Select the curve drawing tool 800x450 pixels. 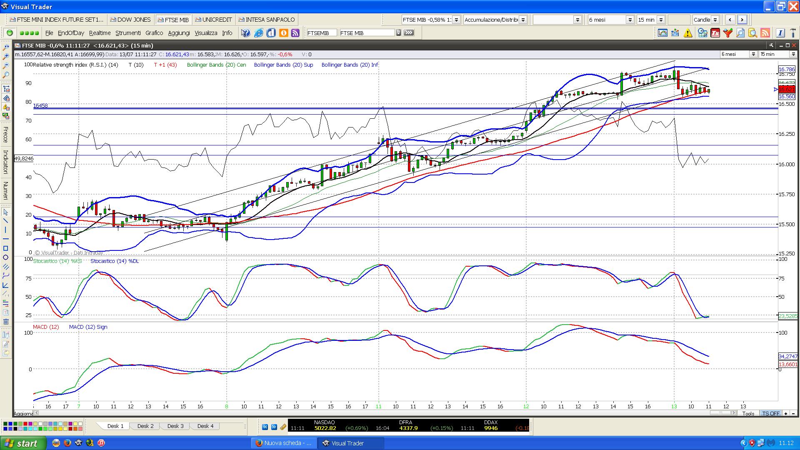coord(6,276)
